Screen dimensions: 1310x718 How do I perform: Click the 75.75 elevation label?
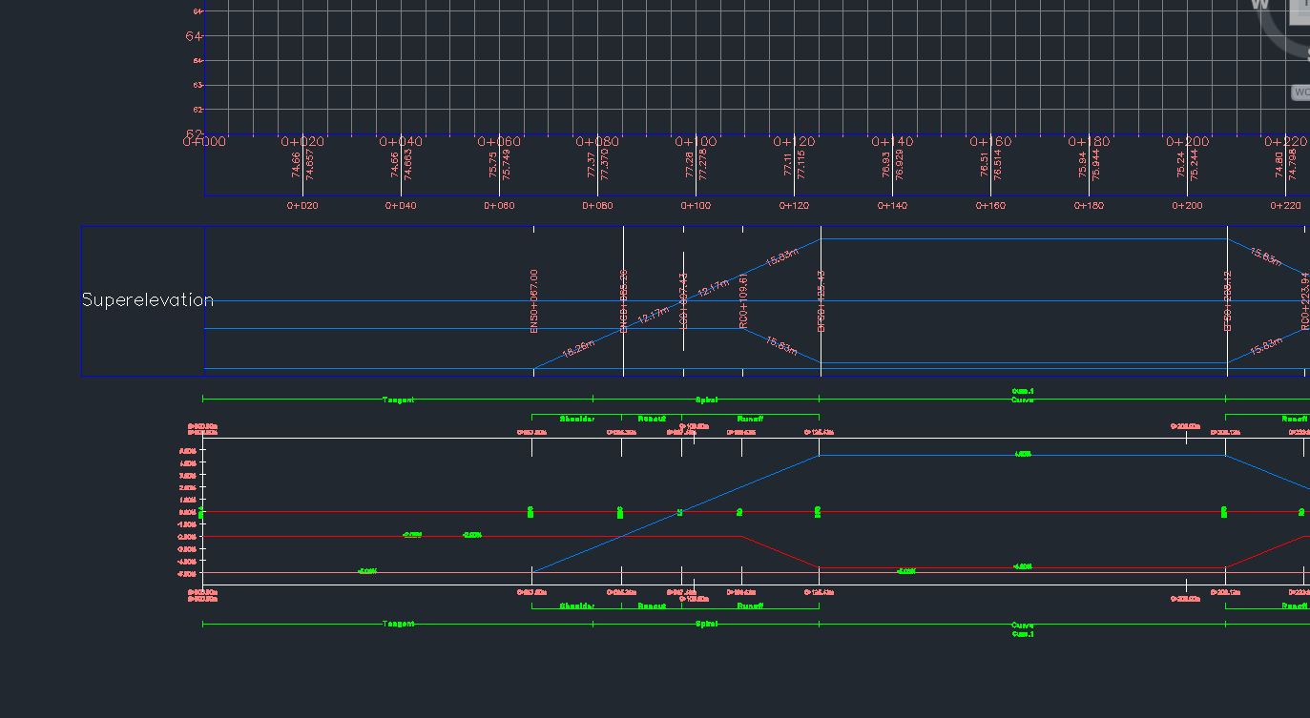[x=492, y=166]
